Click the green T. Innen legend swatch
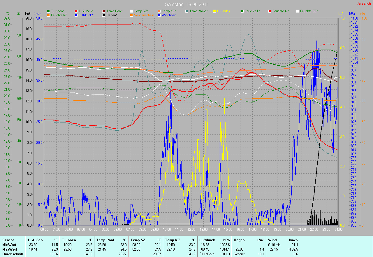Screen dimensions: 373x257 [x=48, y=11]
